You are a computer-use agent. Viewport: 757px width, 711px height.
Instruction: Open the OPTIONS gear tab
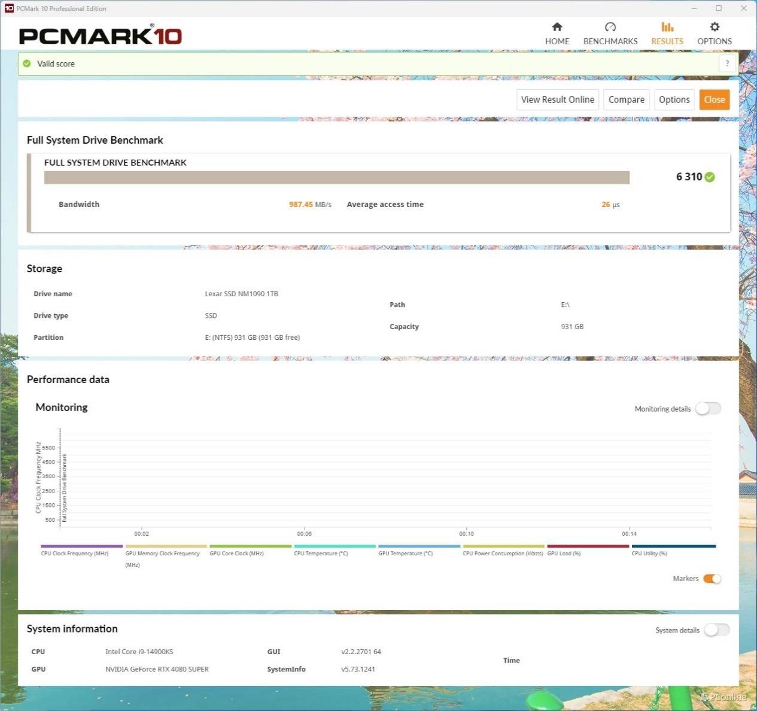tap(715, 34)
